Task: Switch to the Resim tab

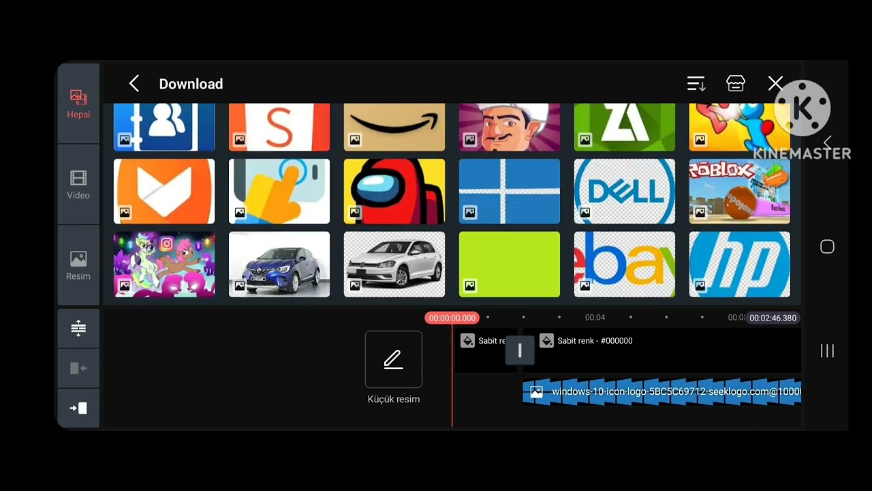Action: 78,266
